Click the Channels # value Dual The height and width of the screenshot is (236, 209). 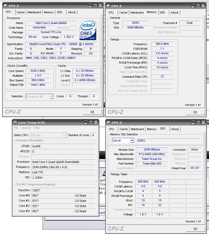pos(190,23)
